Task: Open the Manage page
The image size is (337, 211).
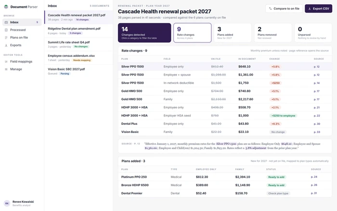Action: [x=22, y=69]
